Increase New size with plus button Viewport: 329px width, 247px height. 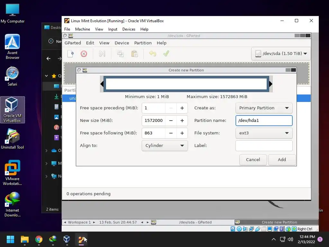coord(182,121)
